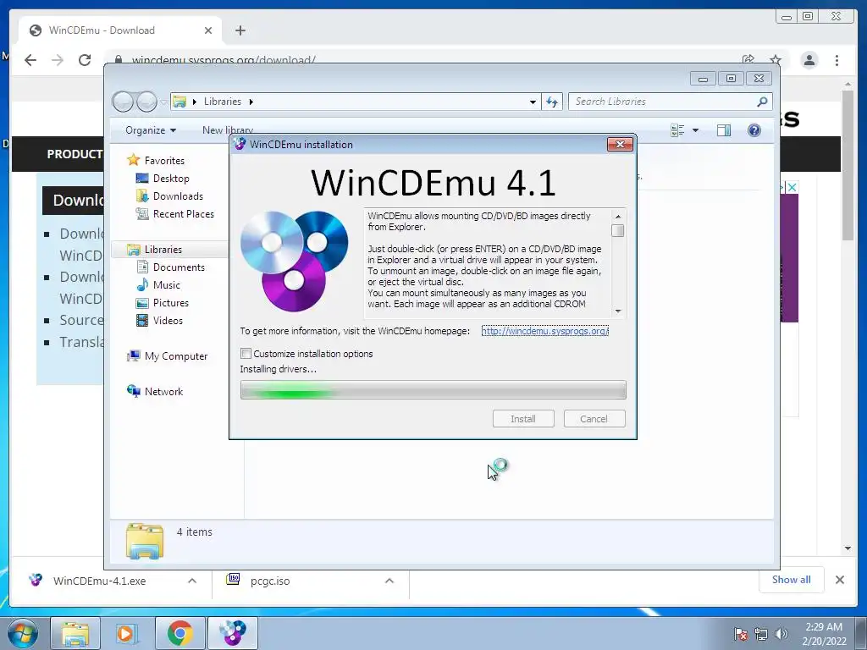867x650 pixels.
Task: Open a new Chrome tab
Action: (x=240, y=30)
